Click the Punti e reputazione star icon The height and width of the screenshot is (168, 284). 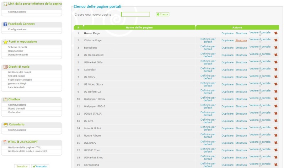coord(5,42)
